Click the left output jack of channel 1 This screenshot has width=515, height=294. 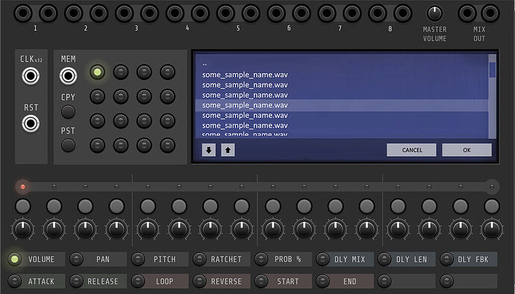tap(23, 13)
